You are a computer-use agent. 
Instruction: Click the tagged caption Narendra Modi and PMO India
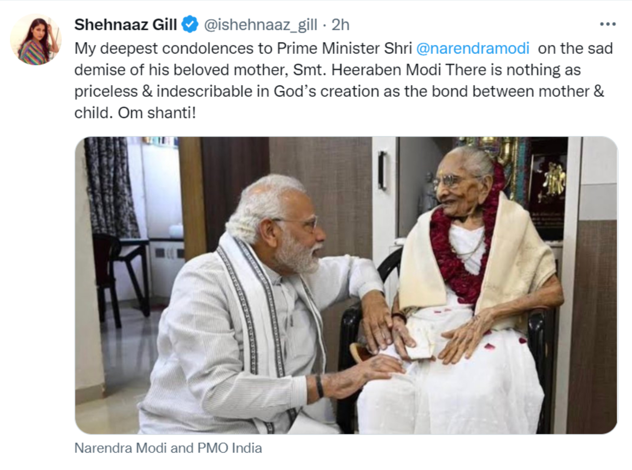coord(168,448)
